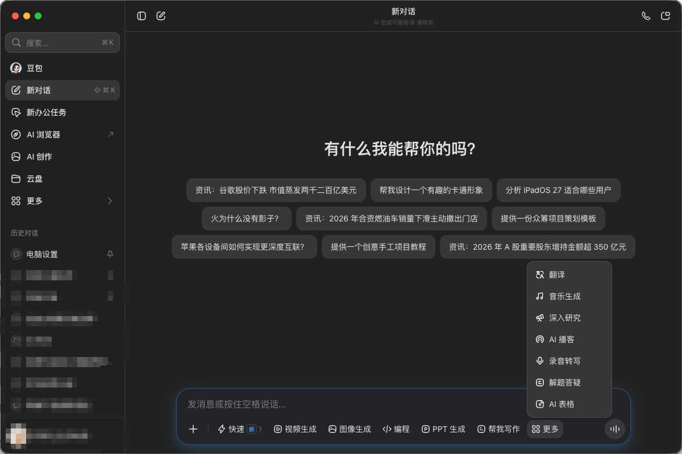Start a voice call with phone icon
Screen dimensions: 682x454
coord(646,16)
